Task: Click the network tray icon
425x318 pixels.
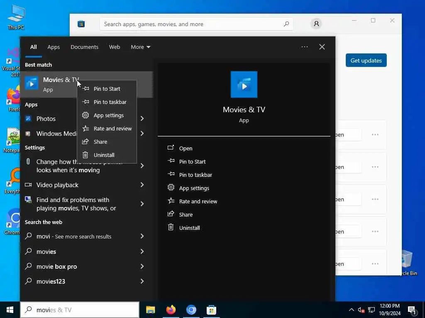Action: pyautogui.click(x=371, y=310)
